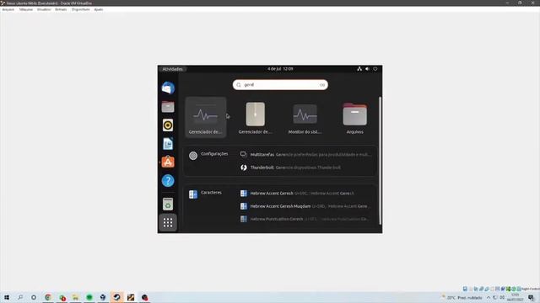Open the Ajuda menu in VirtualBox
This screenshot has height=303, width=540.
click(99, 9)
